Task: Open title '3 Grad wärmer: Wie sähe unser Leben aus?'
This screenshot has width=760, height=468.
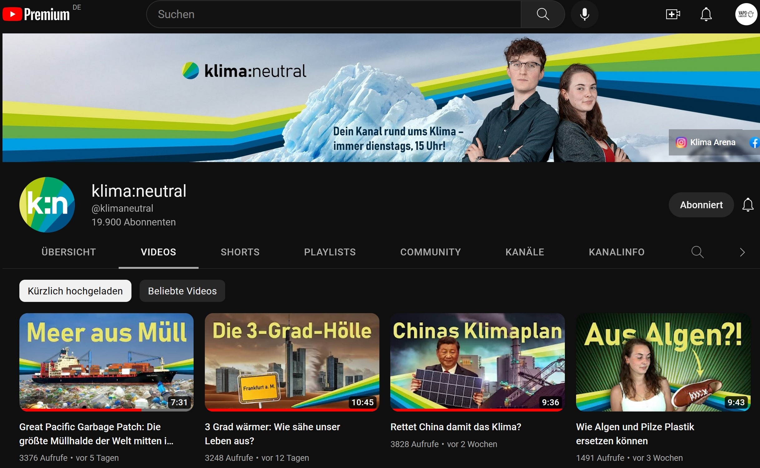Action: 272,434
